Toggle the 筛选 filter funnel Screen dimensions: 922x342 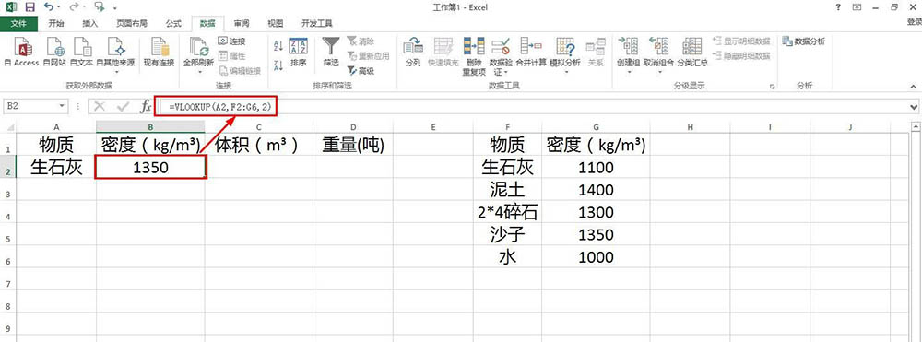(x=331, y=52)
